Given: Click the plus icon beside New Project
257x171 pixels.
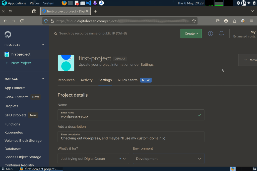Looking at the screenshot, I should (7, 63).
